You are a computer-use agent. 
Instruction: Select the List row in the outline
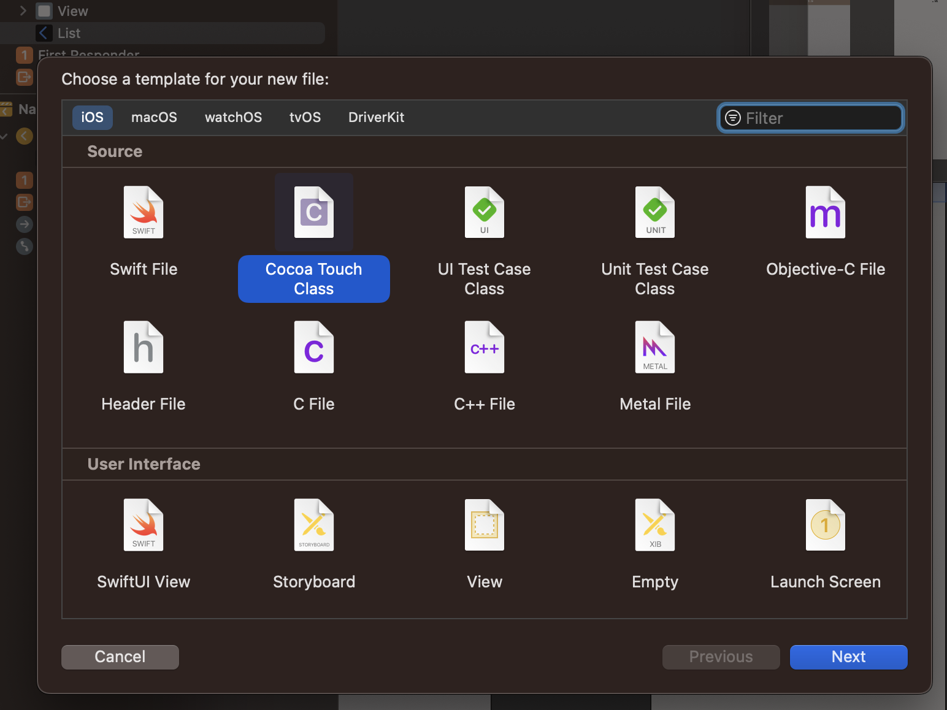tap(163, 33)
